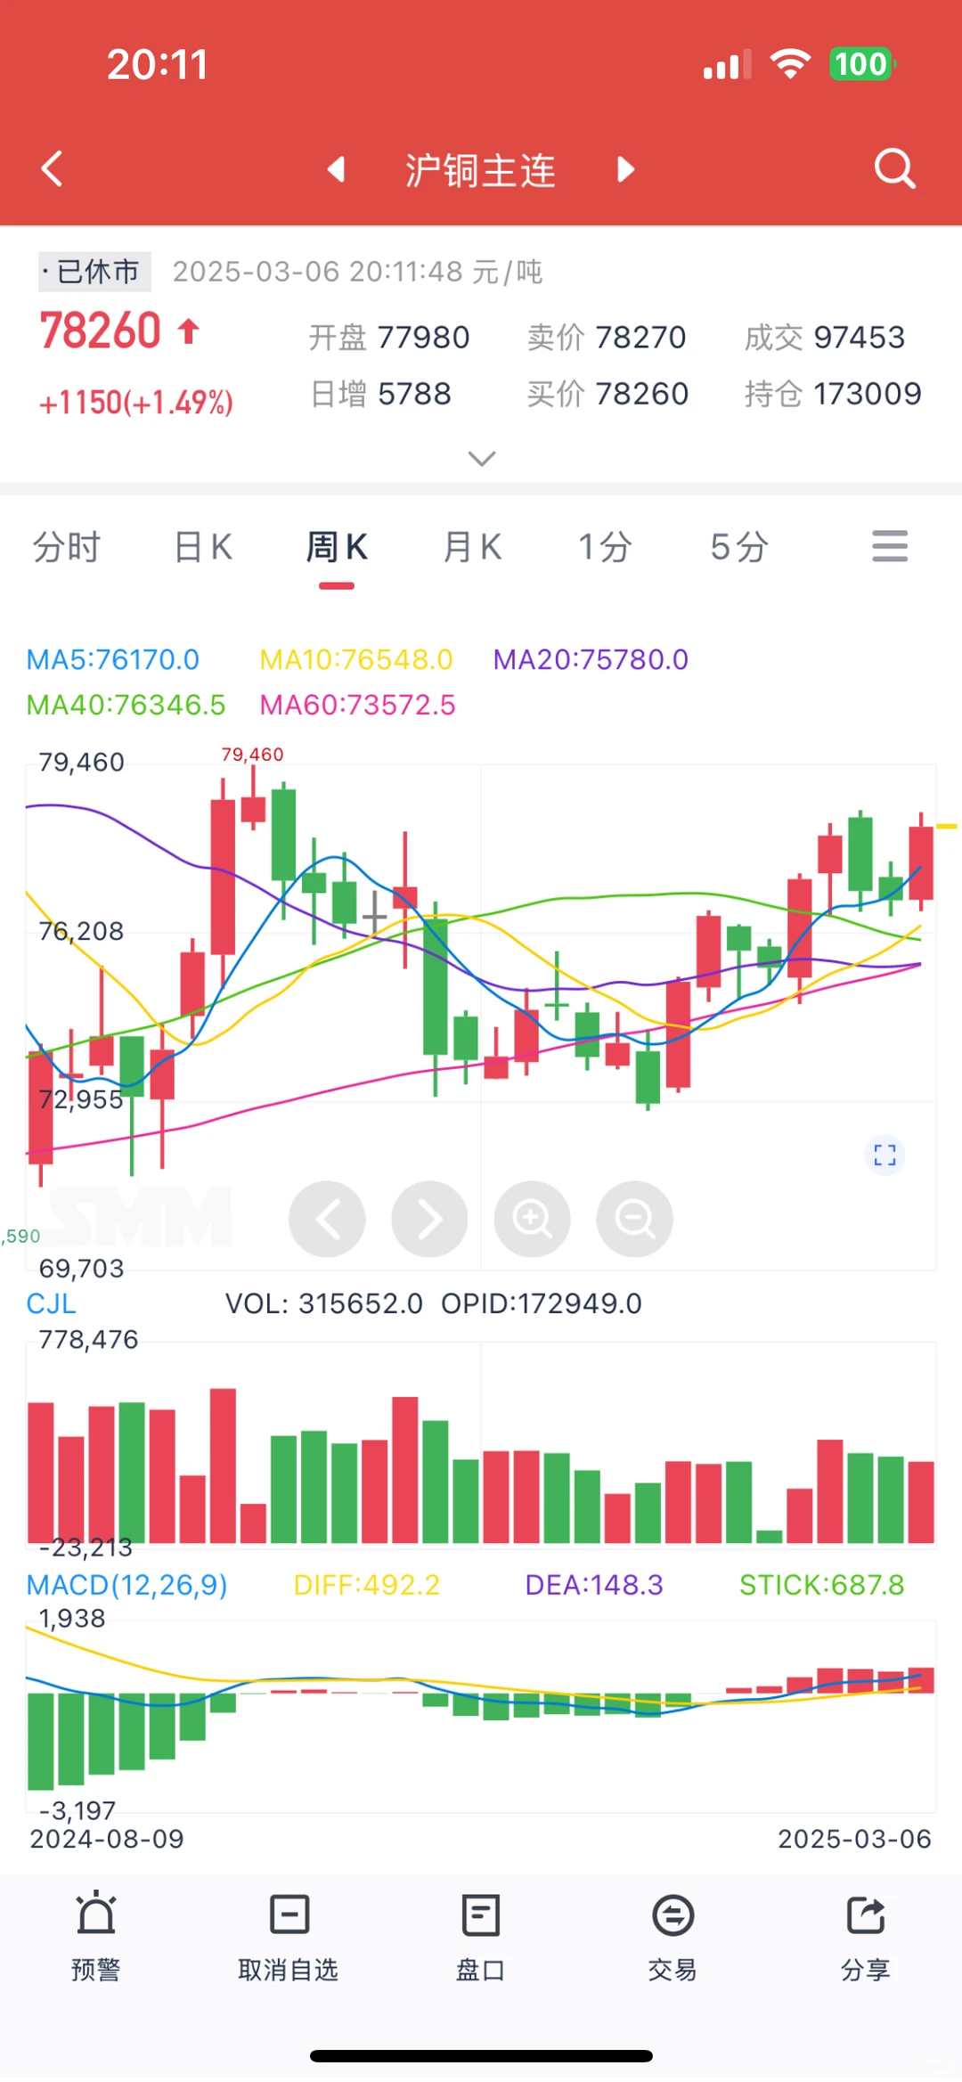
Task: Tap the 开盘 77980 value
Action: [x=389, y=337]
